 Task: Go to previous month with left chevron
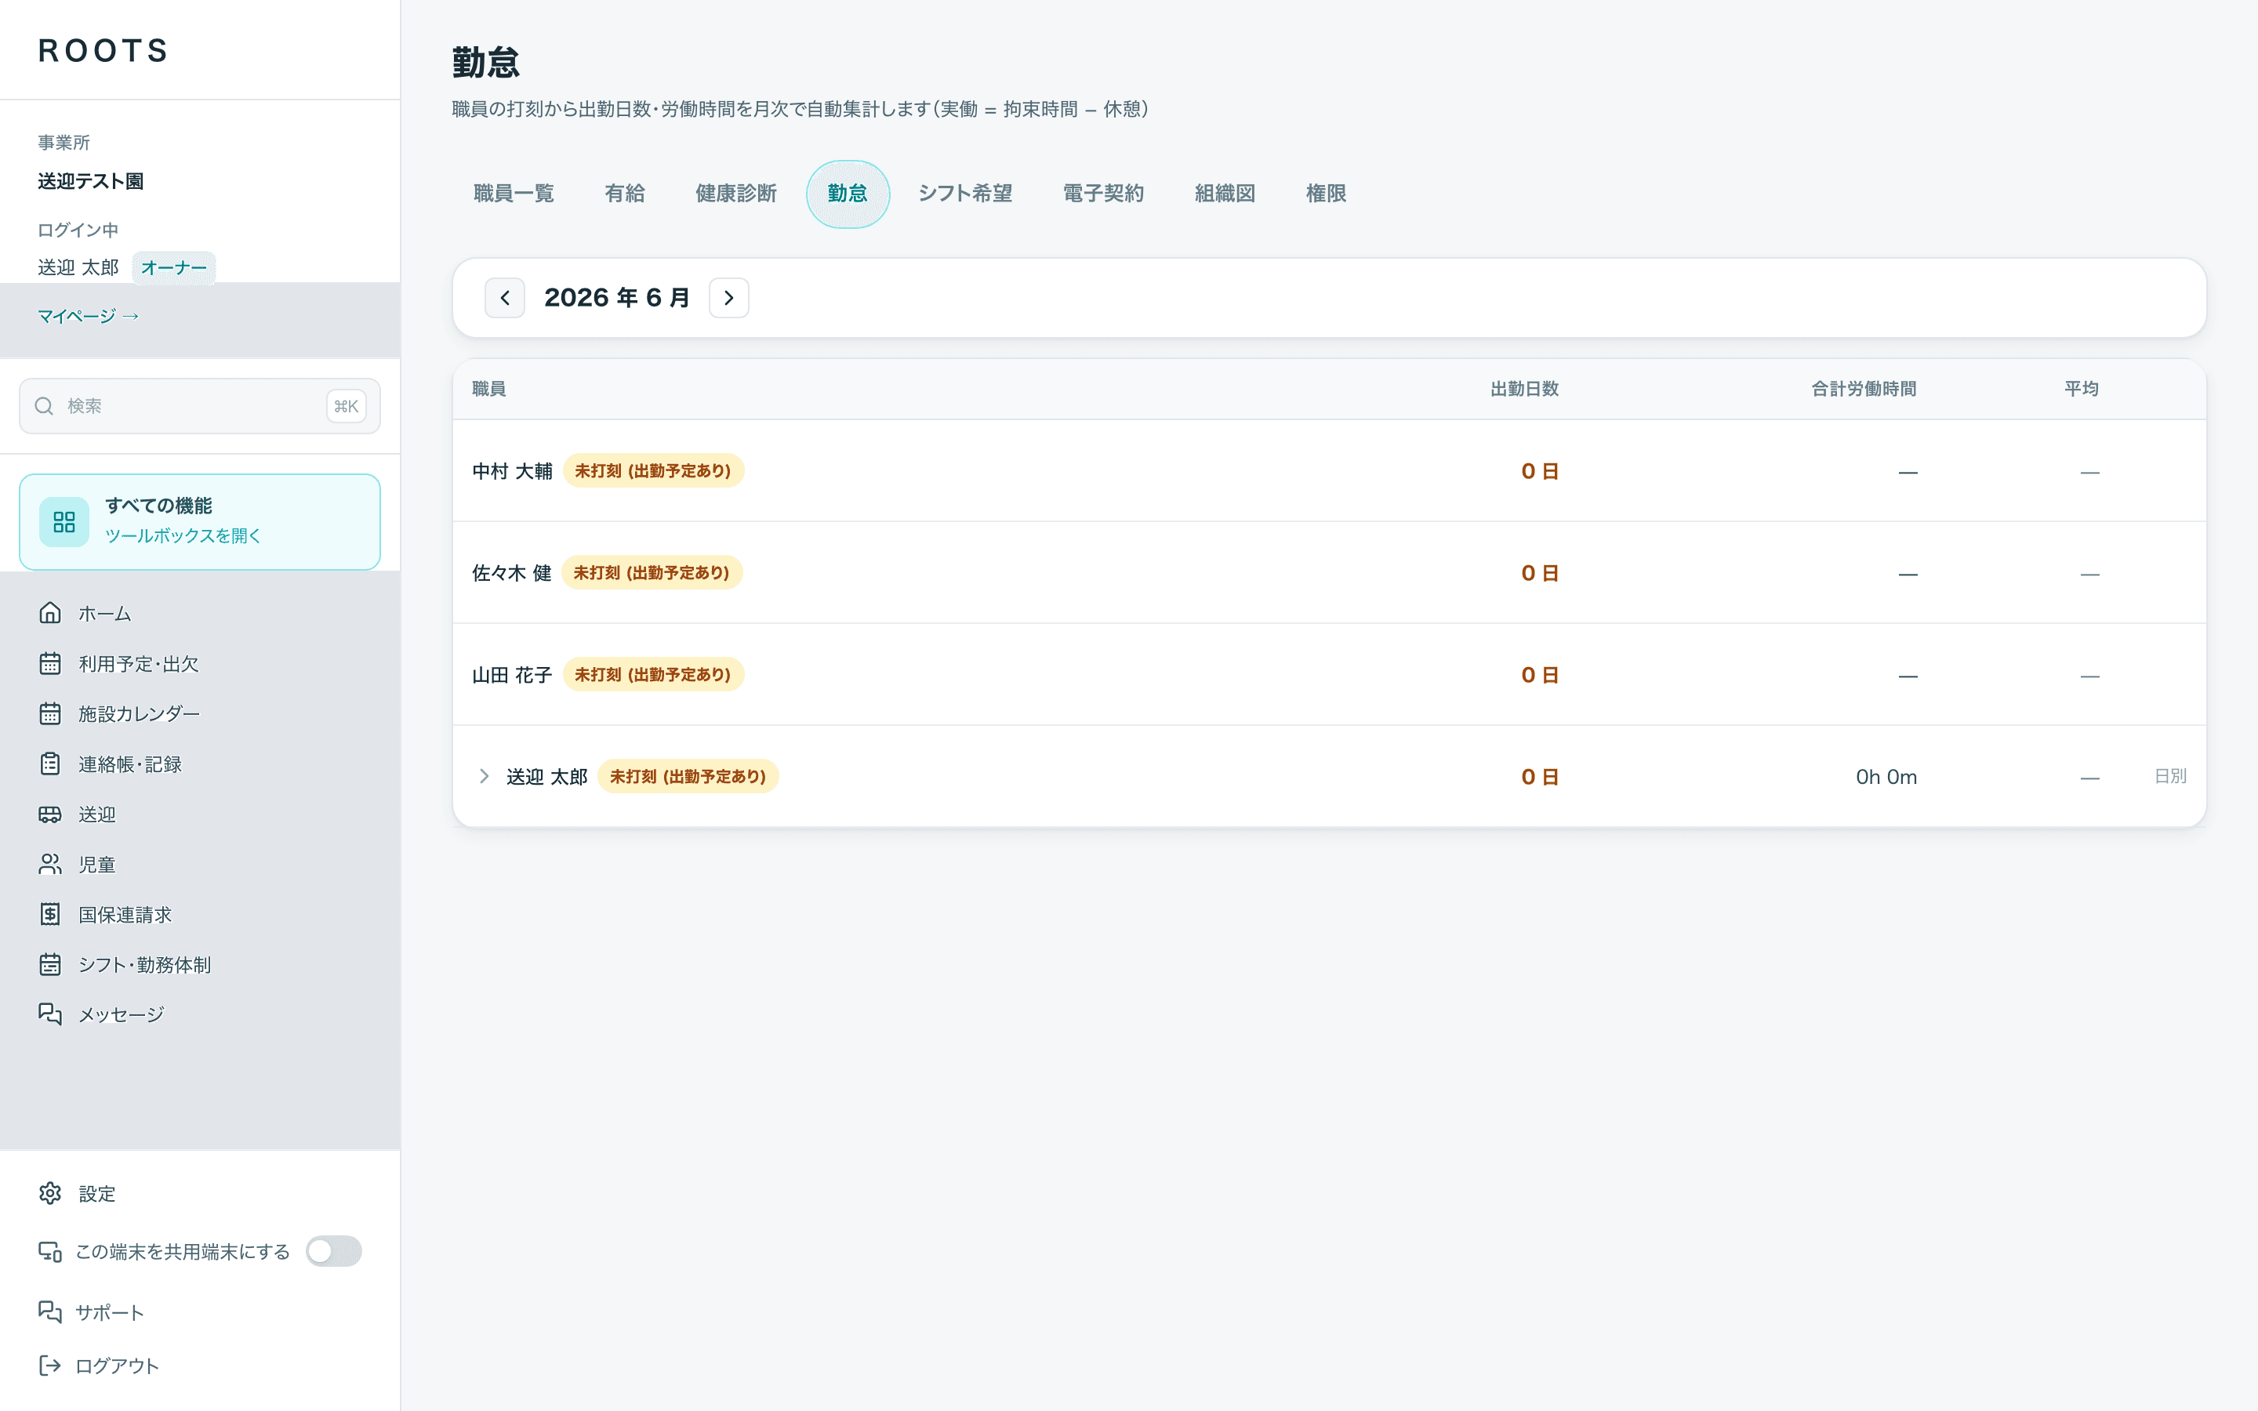click(505, 298)
